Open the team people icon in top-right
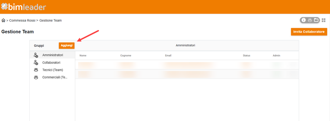330x121 pixels. click(x=310, y=20)
